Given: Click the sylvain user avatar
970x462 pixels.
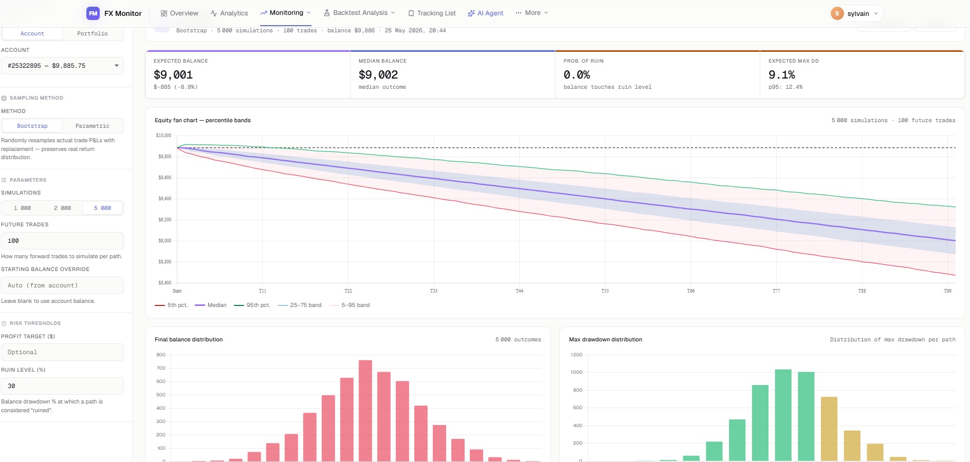Looking at the screenshot, I should 837,13.
